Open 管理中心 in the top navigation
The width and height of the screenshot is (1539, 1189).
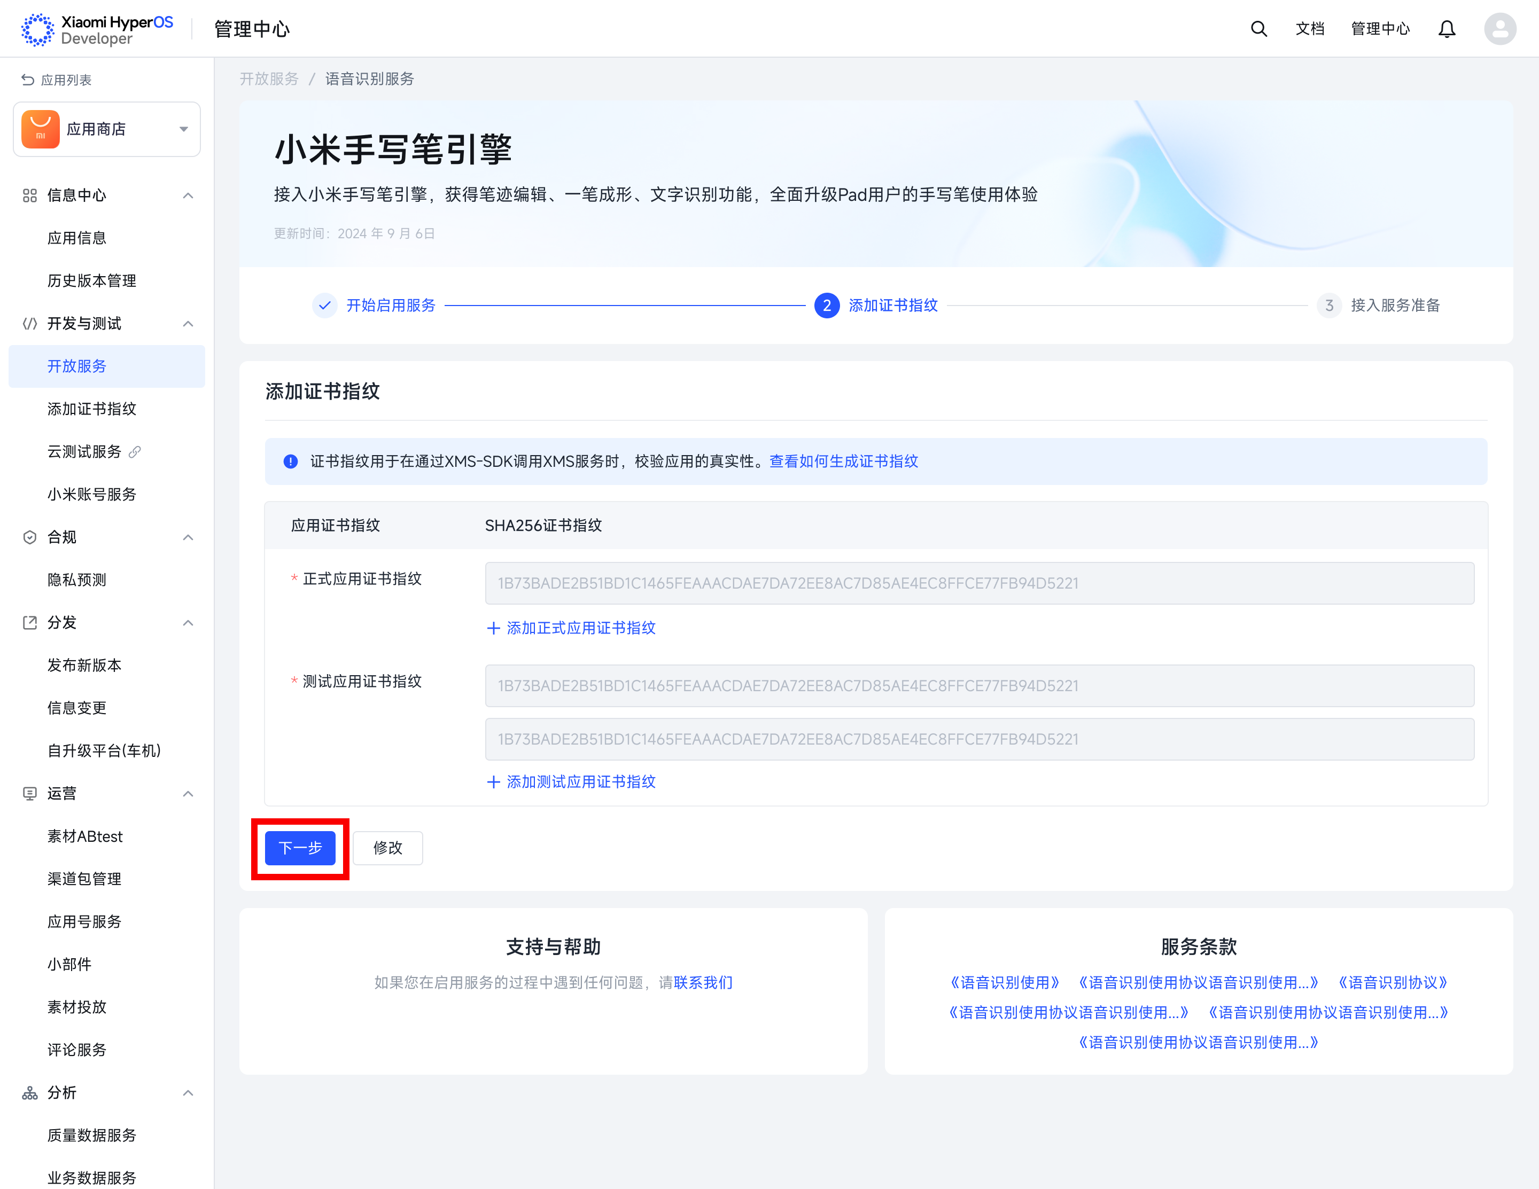(1380, 29)
